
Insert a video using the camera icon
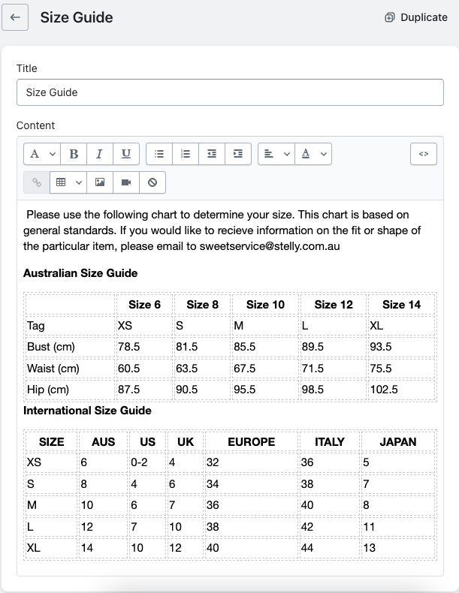click(126, 182)
